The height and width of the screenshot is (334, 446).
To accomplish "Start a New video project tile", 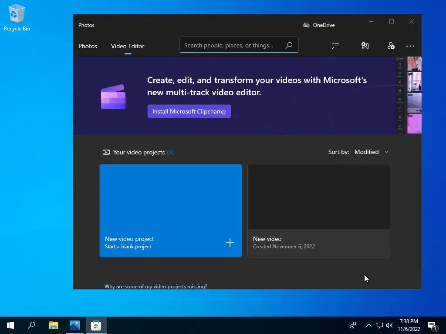I will [171, 210].
